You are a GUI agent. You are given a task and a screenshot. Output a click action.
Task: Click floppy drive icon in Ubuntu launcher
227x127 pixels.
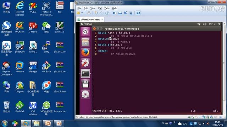pyautogui.click(x=85, y=84)
